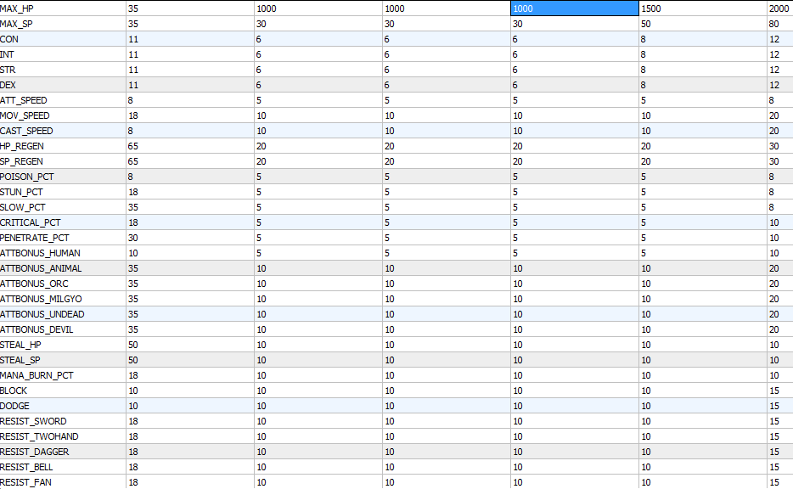Screen dimensions: 793x489
Task: Select the SLOW_PCT row label
Action: tap(23, 207)
